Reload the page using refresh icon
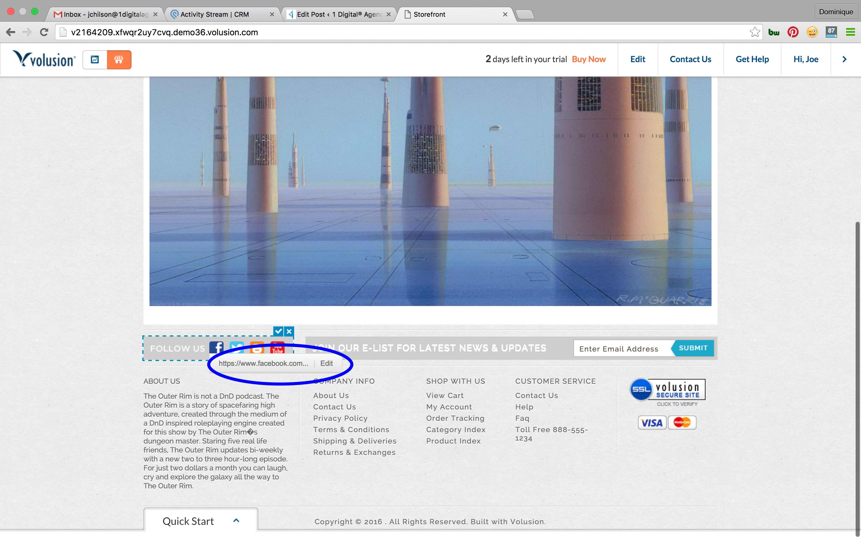Image resolution: width=861 pixels, height=538 pixels. 44,32
